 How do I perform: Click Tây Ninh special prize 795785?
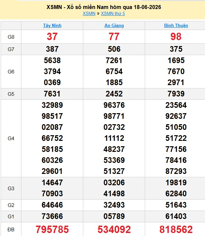click(52, 230)
